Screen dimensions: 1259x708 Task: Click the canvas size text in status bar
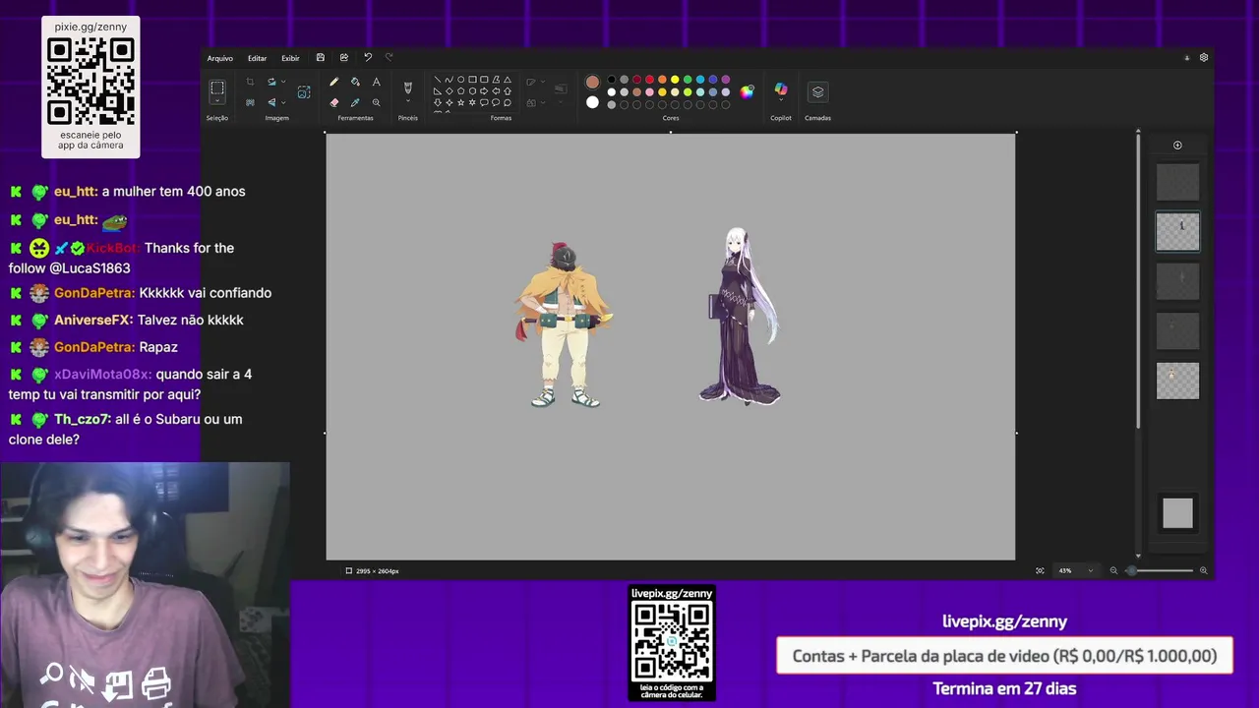click(377, 571)
